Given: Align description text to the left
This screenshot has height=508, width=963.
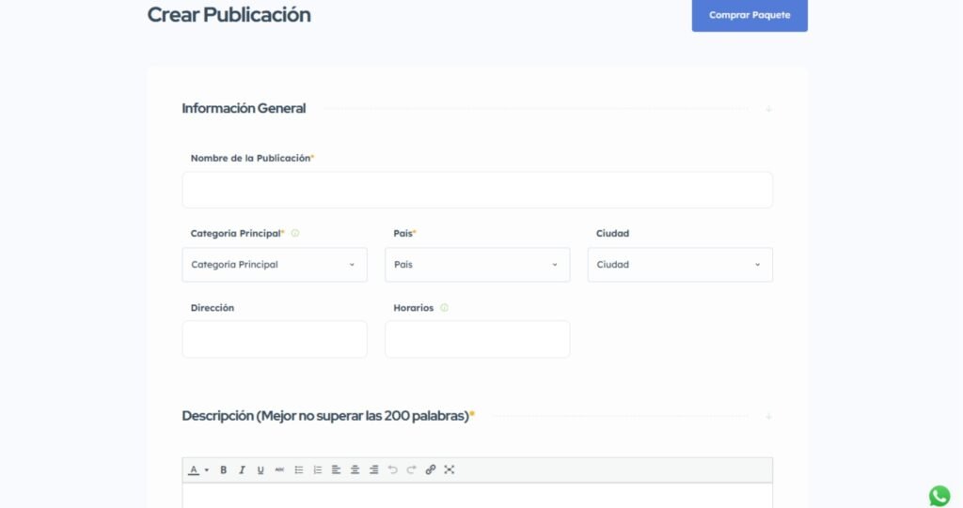Looking at the screenshot, I should tap(336, 470).
